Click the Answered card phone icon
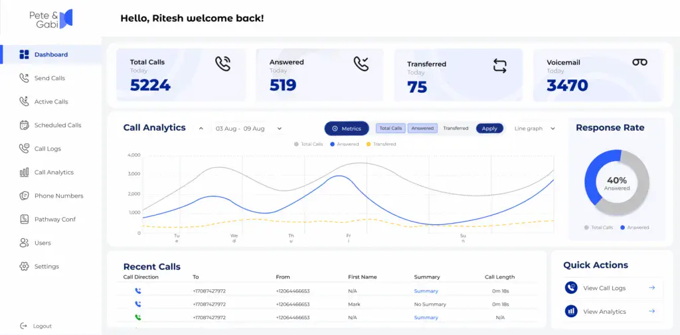Image resolution: width=680 pixels, height=335 pixels. coord(361,64)
